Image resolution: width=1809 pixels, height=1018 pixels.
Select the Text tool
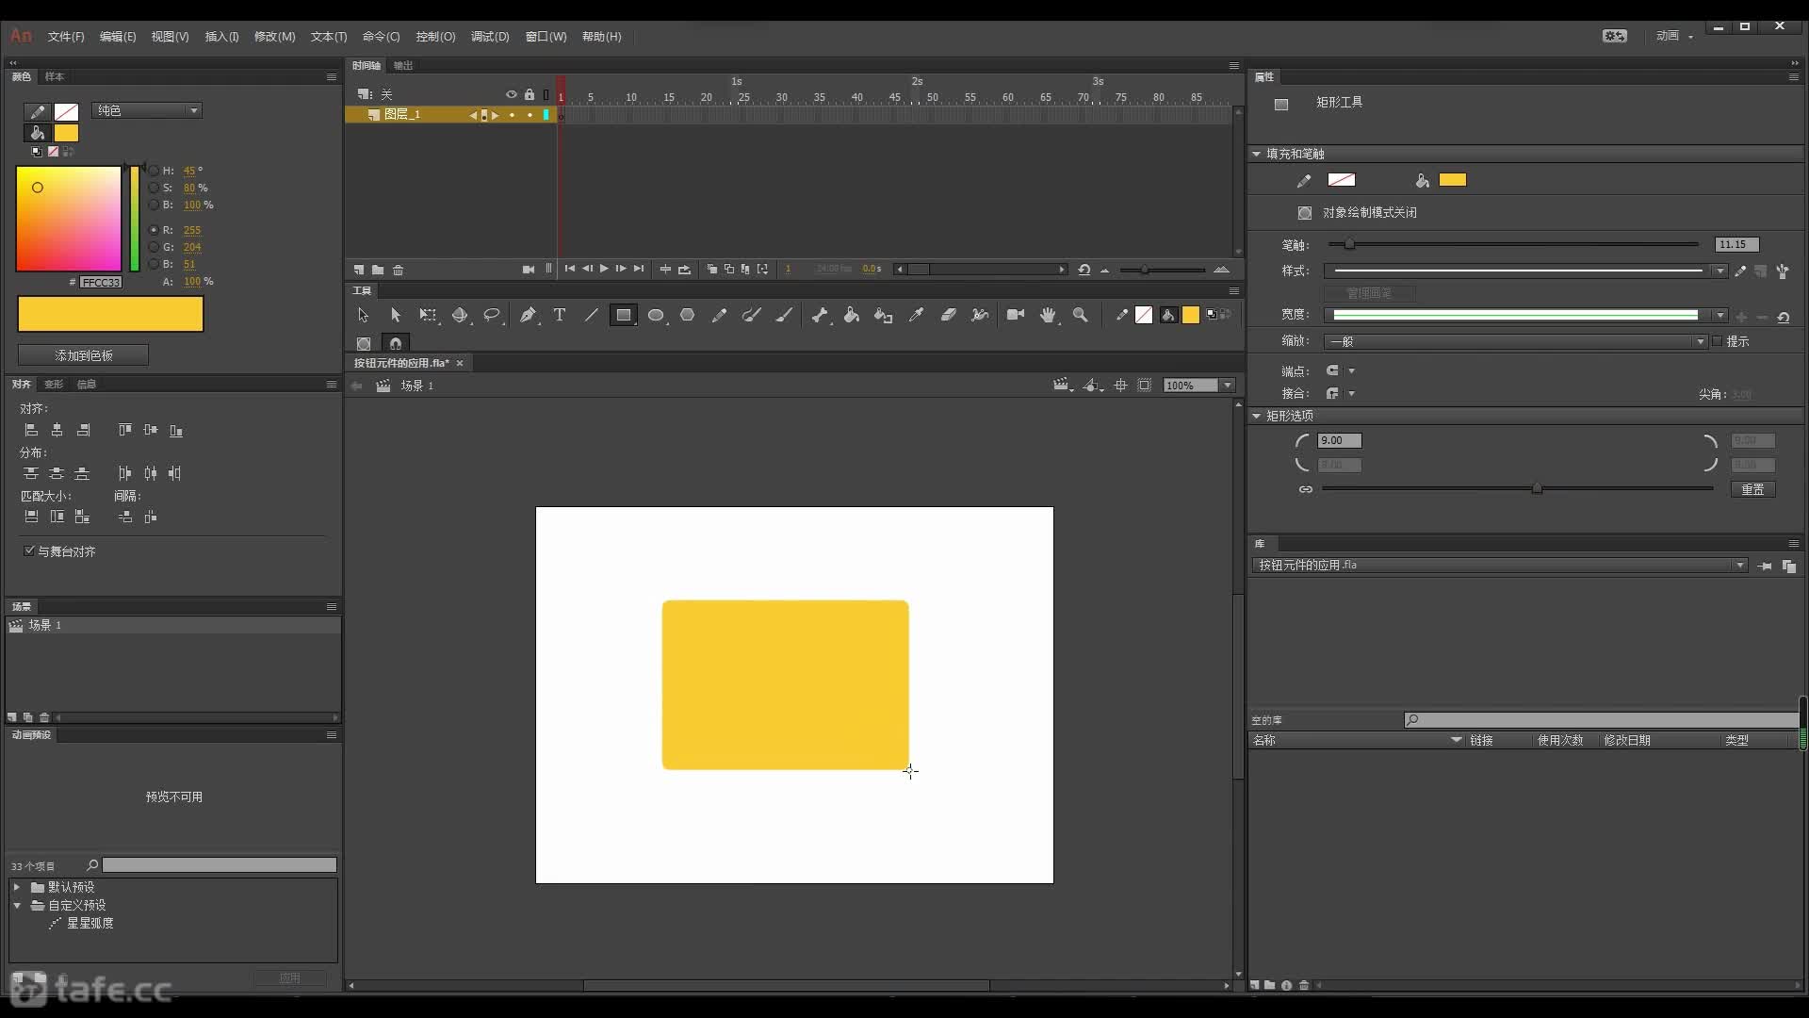pos(560,315)
